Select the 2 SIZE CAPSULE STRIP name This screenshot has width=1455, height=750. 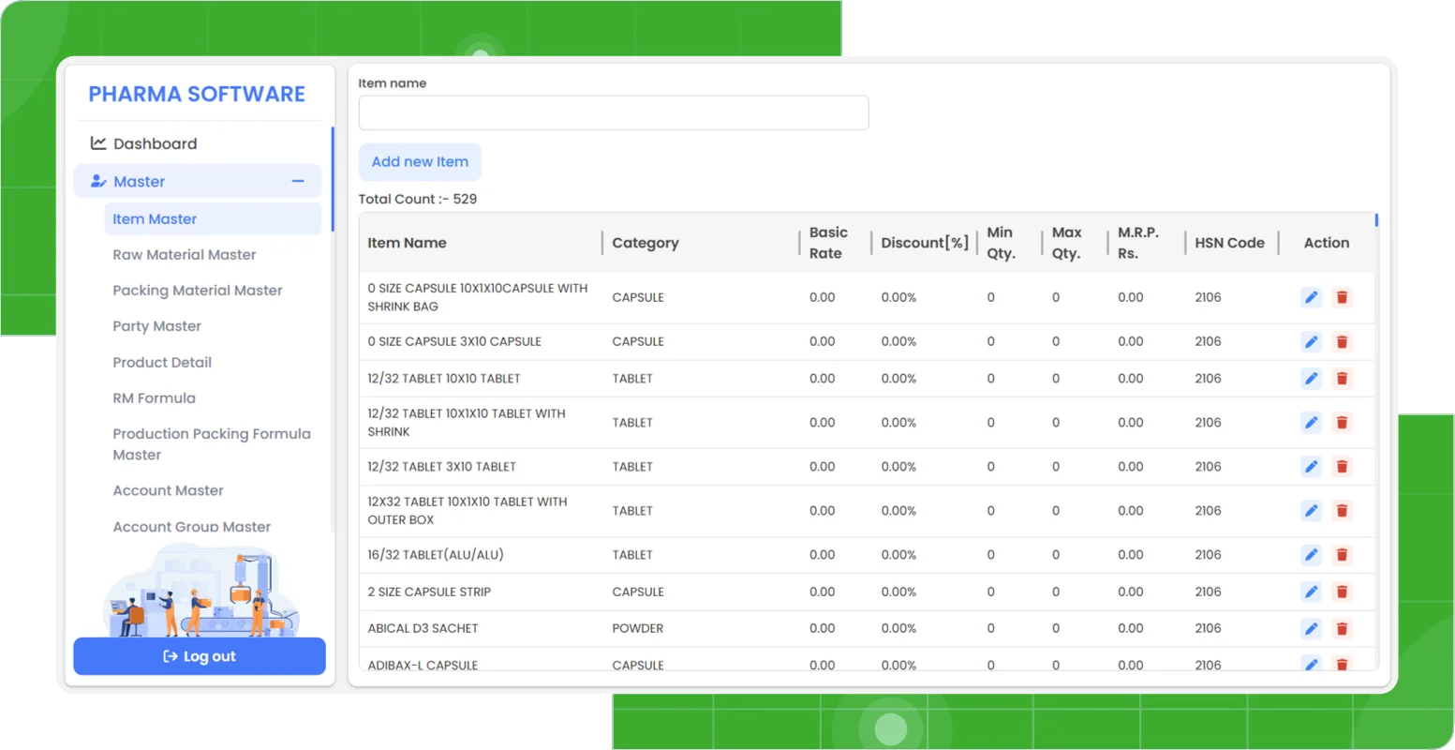(x=429, y=592)
